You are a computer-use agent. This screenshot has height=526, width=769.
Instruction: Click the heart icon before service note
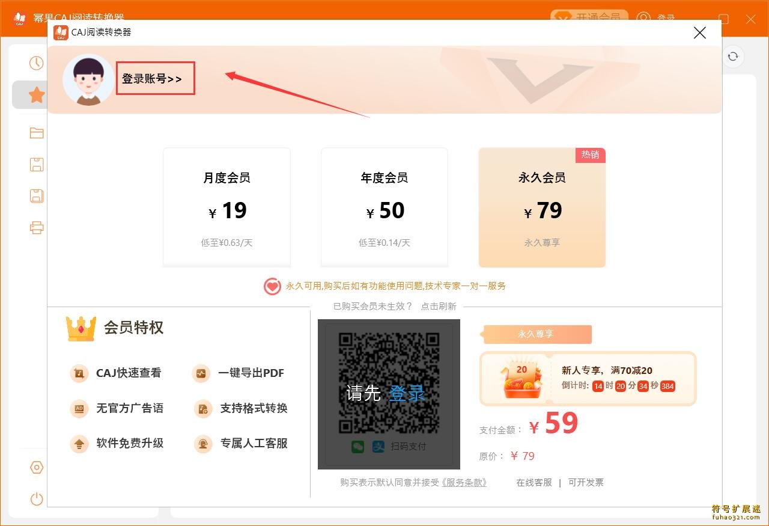click(x=273, y=286)
